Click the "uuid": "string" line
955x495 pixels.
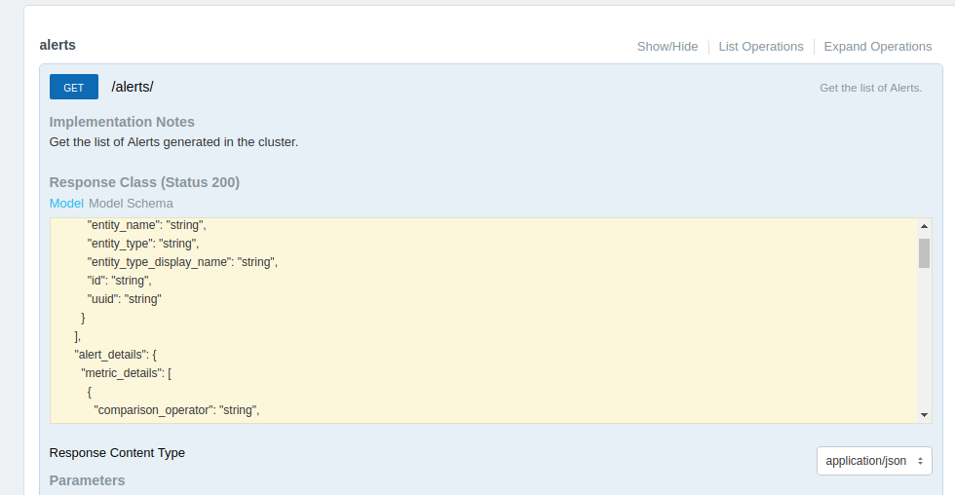point(125,299)
